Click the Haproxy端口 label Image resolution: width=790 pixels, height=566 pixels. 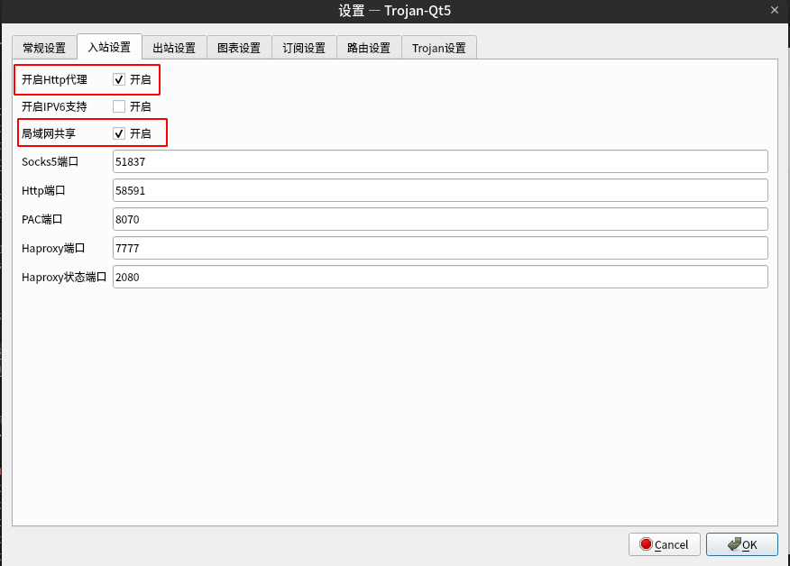pos(53,248)
